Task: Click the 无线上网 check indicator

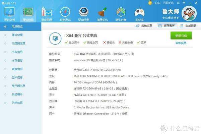Action: pyautogui.click(x=91, y=43)
